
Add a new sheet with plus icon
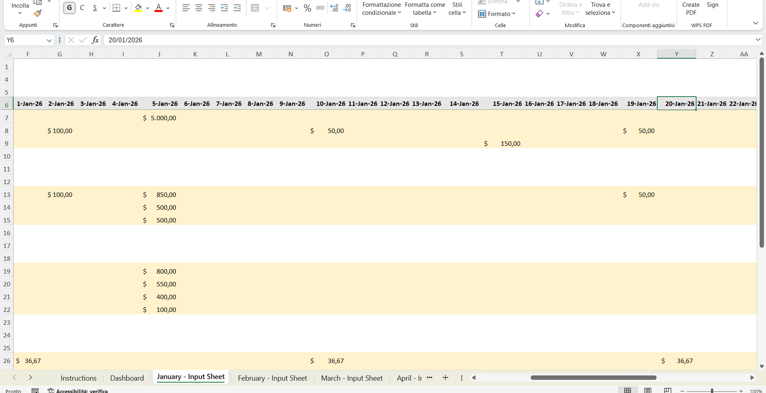tap(445, 378)
